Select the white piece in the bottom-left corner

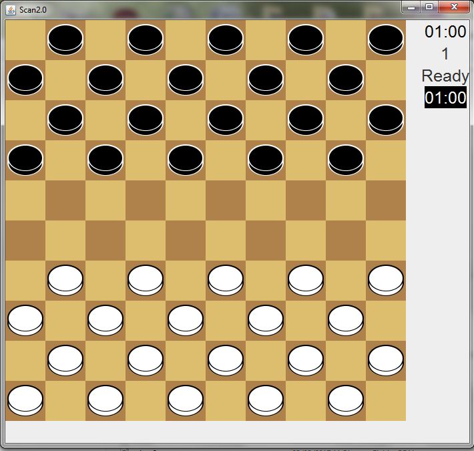point(25,400)
